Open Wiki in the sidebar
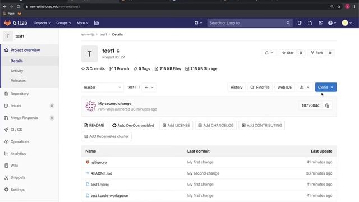The width and height of the screenshot is (359, 202). click(x=14, y=166)
